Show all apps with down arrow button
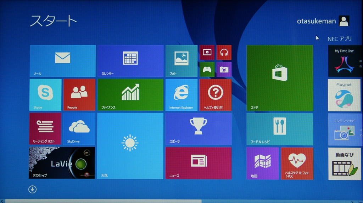This screenshot has width=363, height=203. point(32,189)
